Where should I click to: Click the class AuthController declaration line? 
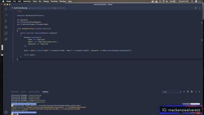(34, 28)
